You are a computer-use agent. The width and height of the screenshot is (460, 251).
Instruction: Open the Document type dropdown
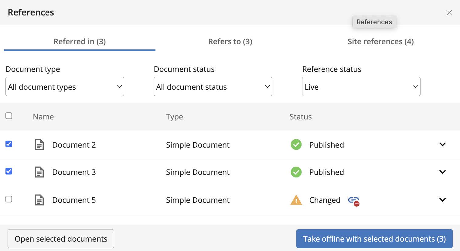point(65,87)
